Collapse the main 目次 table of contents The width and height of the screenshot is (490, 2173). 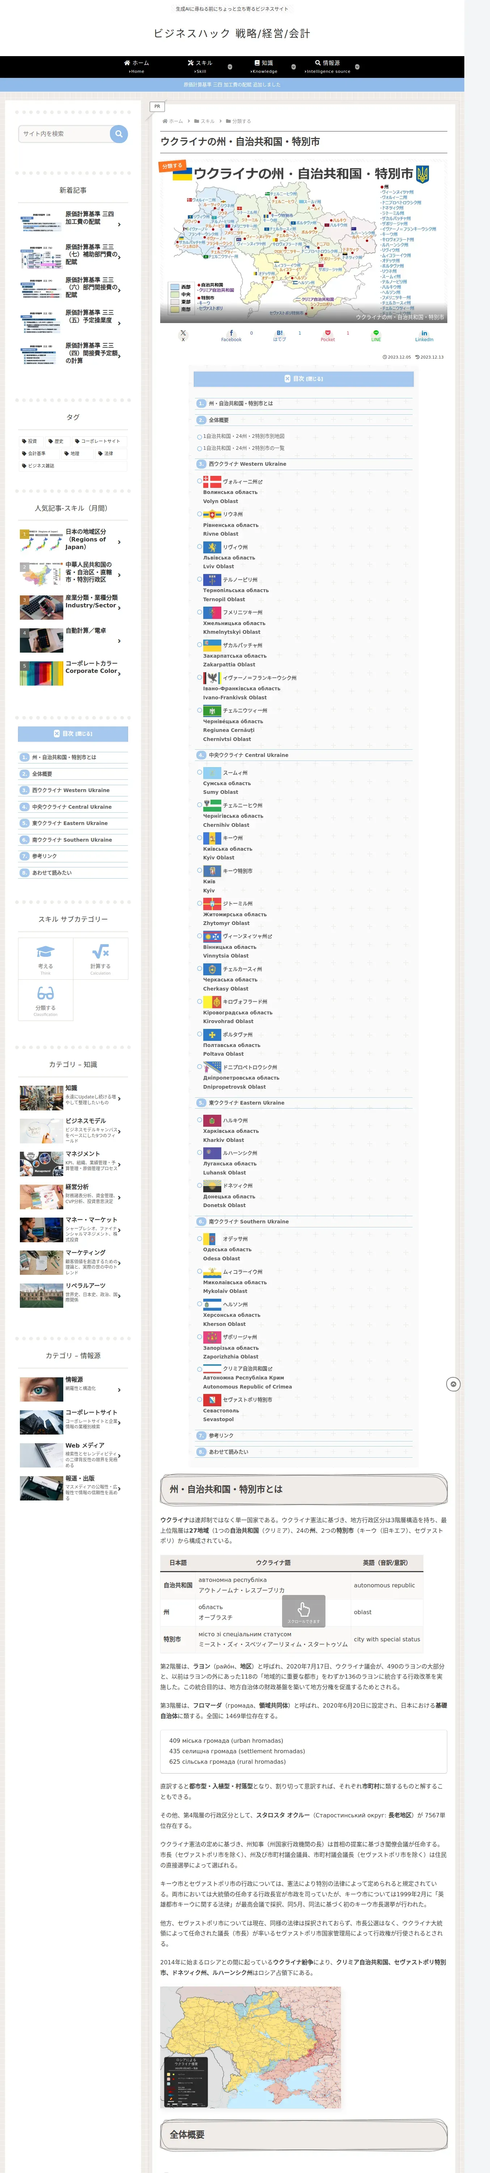coord(303,379)
